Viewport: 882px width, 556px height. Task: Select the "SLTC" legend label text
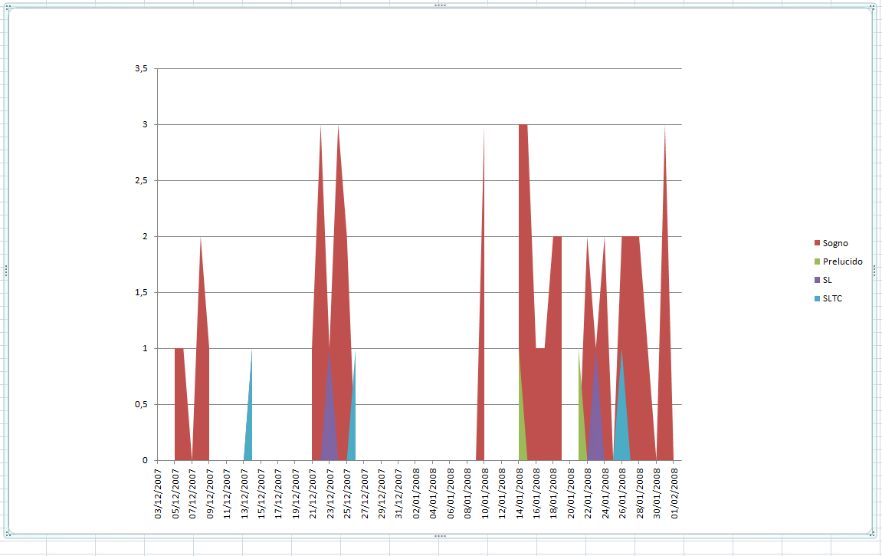832,298
